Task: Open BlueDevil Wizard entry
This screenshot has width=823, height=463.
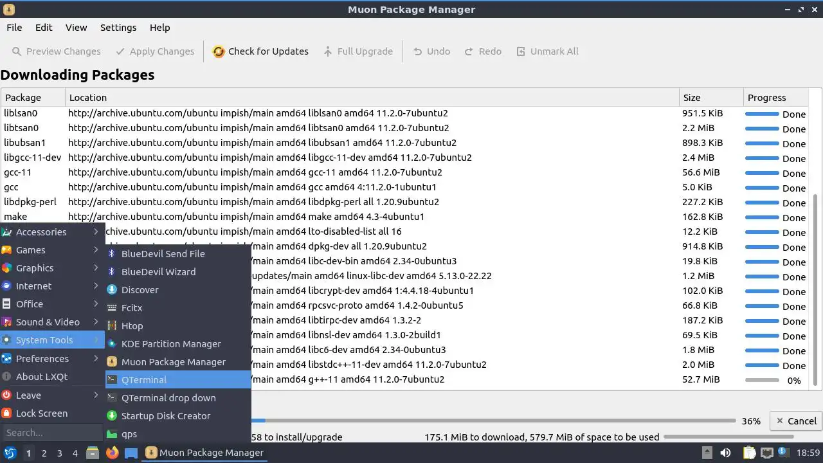Action: 178,271
